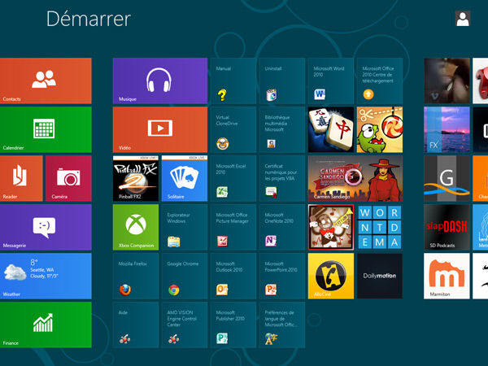Start Microsoft PowerPoint 2010

tap(281, 276)
